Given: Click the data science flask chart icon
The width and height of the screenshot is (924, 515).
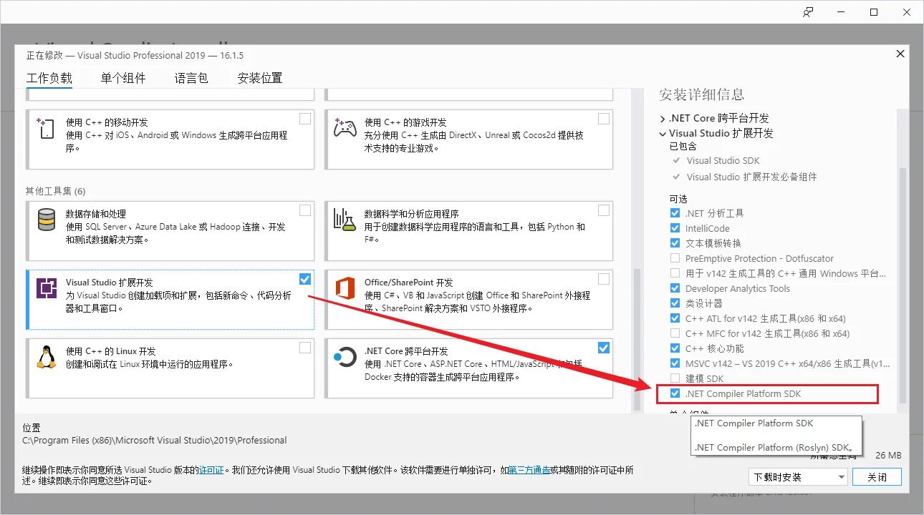Looking at the screenshot, I should pos(345,220).
